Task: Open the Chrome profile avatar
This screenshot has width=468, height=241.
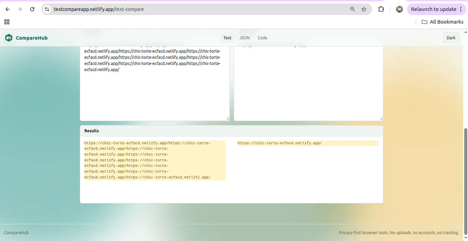Action: point(399,9)
